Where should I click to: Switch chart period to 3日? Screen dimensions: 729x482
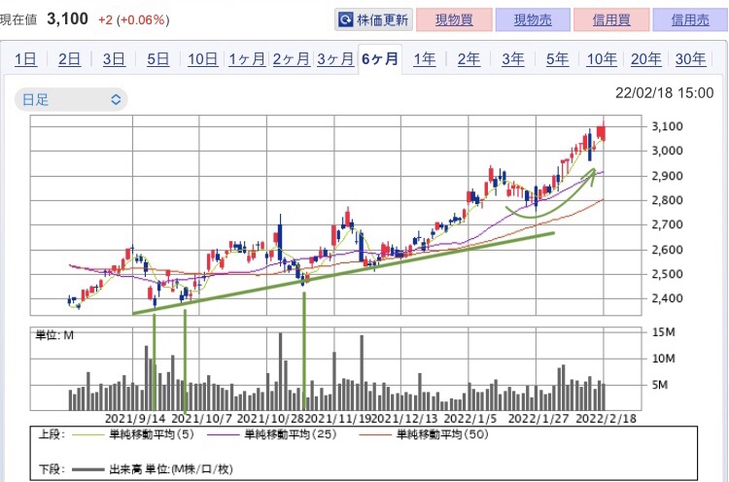[114, 59]
